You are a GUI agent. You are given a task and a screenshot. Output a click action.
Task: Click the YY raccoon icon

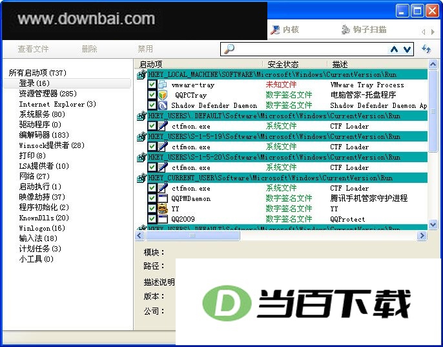[163, 209]
